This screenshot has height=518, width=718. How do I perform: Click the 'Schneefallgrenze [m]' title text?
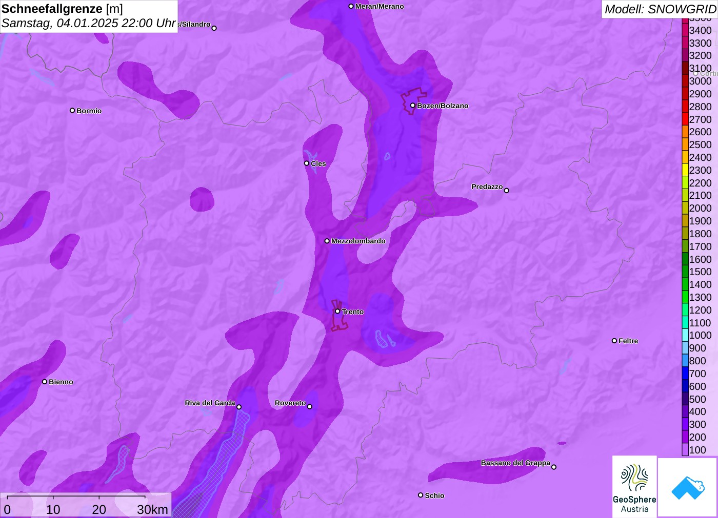(x=62, y=9)
